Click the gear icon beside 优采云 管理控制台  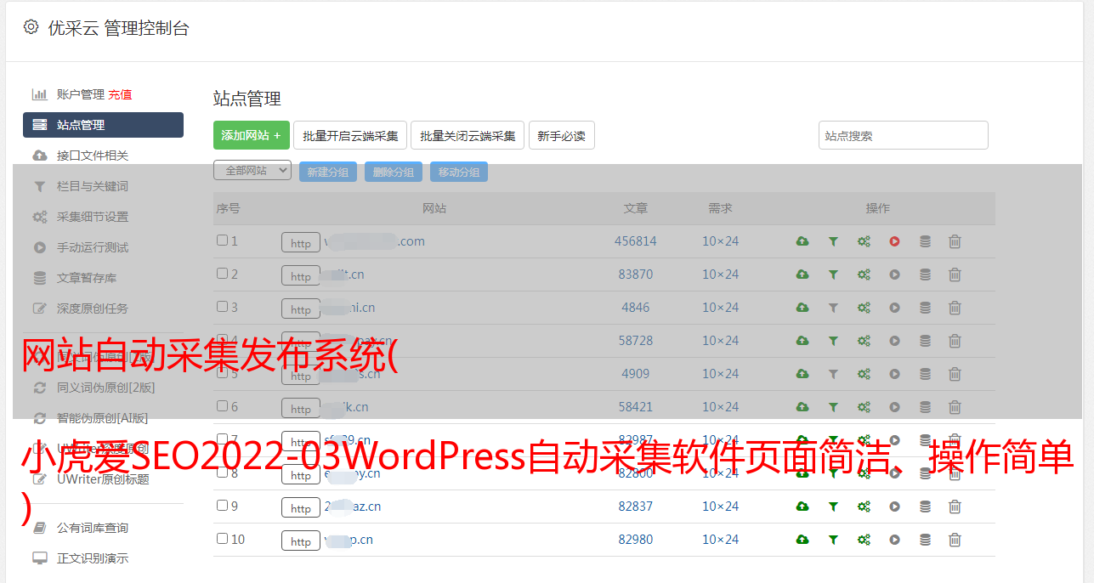pos(31,27)
